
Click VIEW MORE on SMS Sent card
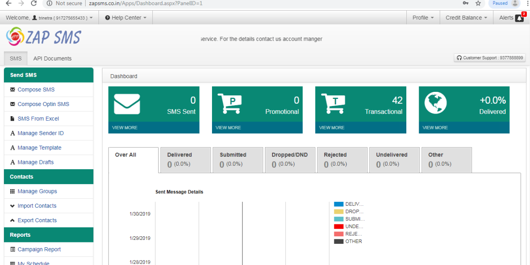[x=125, y=128]
